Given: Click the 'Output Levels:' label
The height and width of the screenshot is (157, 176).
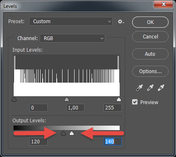Looking at the screenshot, I should [x=29, y=121].
